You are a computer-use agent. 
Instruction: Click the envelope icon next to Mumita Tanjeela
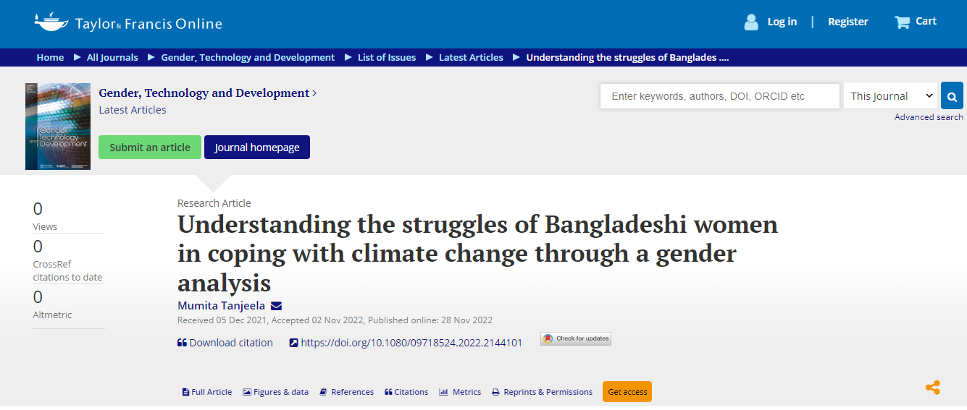pyautogui.click(x=276, y=306)
